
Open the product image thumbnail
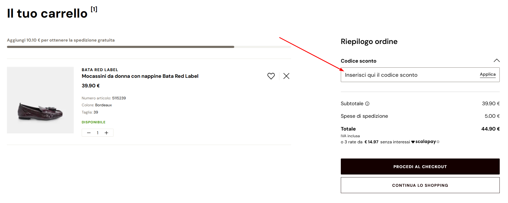[40, 100]
